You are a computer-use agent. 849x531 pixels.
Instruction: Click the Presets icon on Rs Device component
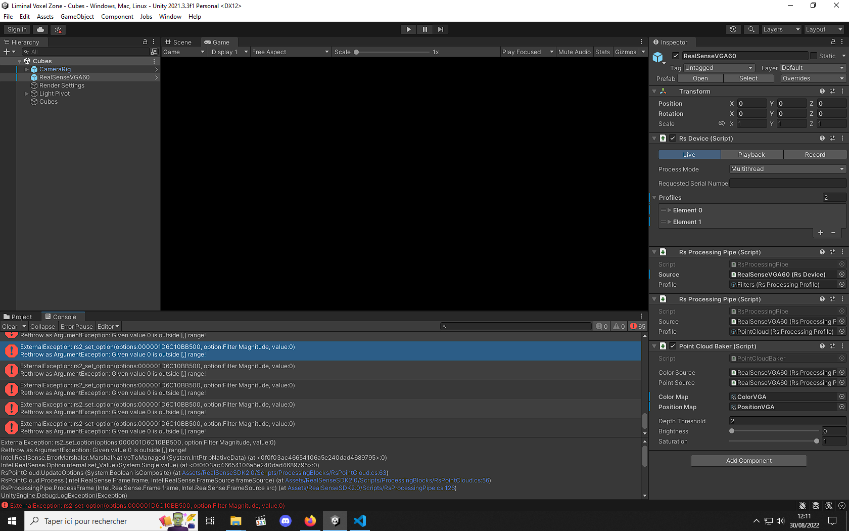point(832,138)
